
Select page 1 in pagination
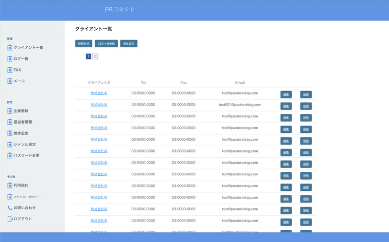point(88,56)
